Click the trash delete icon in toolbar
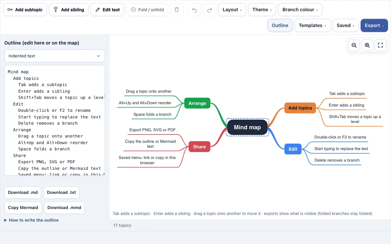Screen dimensions: 391x244 pos(177,10)
